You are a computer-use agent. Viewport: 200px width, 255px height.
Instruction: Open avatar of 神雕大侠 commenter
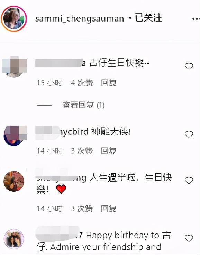(x=15, y=135)
